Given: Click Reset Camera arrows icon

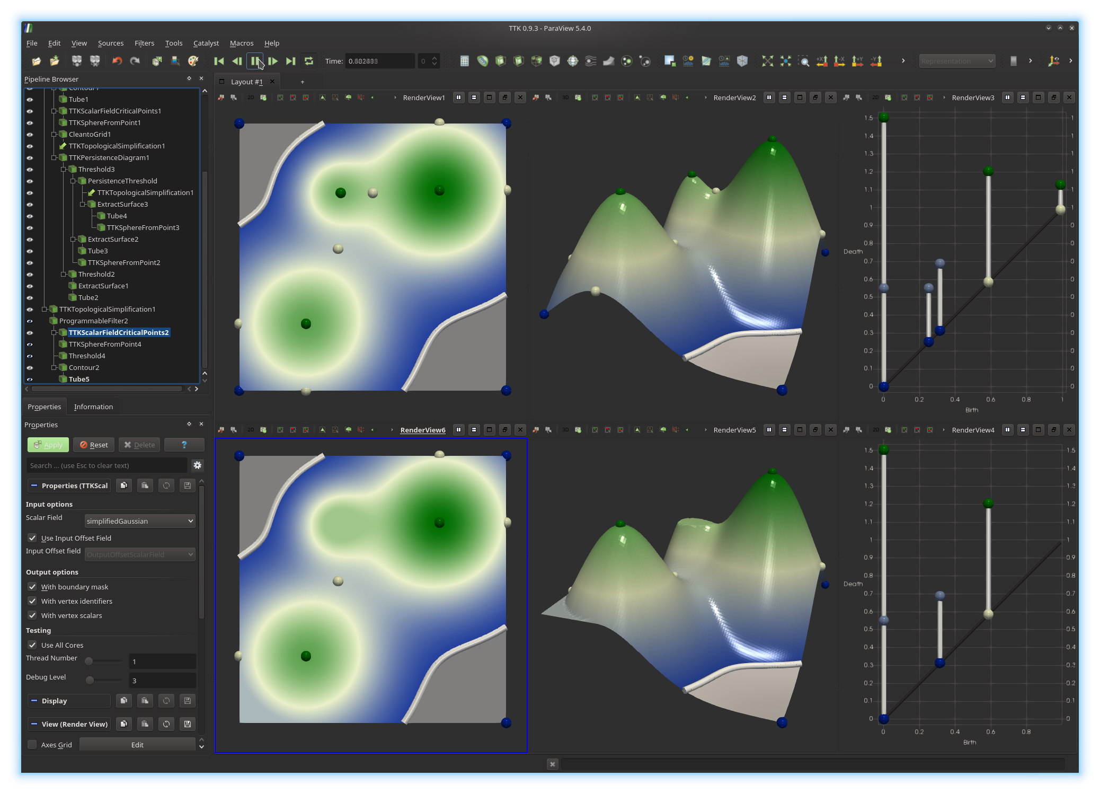Looking at the screenshot, I should pyautogui.click(x=767, y=61).
